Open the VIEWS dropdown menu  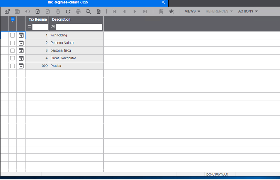[192, 11]
